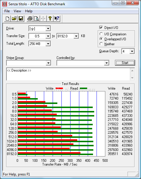This screenshot has width=141, height=179.
Task: Minimize the ATTO Disk Benchmark window
Action: pos(116,3)
